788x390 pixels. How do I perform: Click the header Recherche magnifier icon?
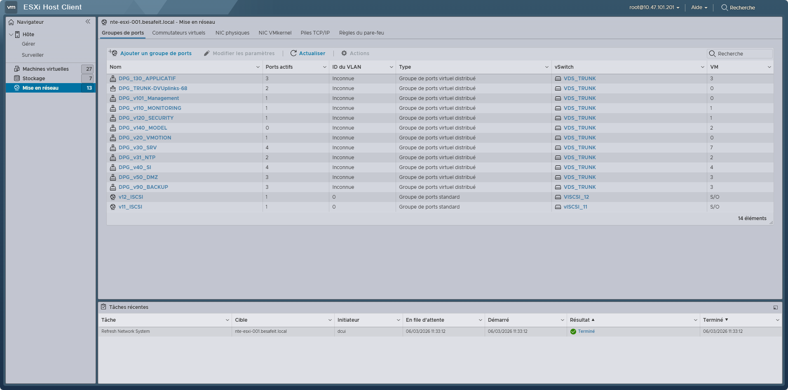[x=724, y=7]
